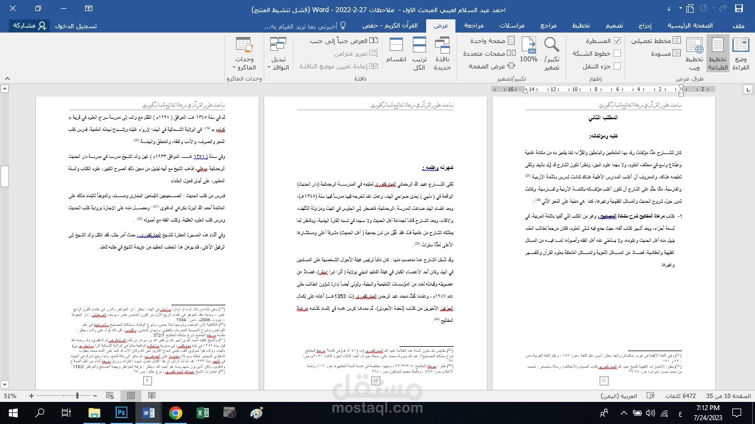Expand Switch Windows dropdown (تبديل النوافذ)
The height and width of the screenshot is (424, 755).
[x=279, y=54]
